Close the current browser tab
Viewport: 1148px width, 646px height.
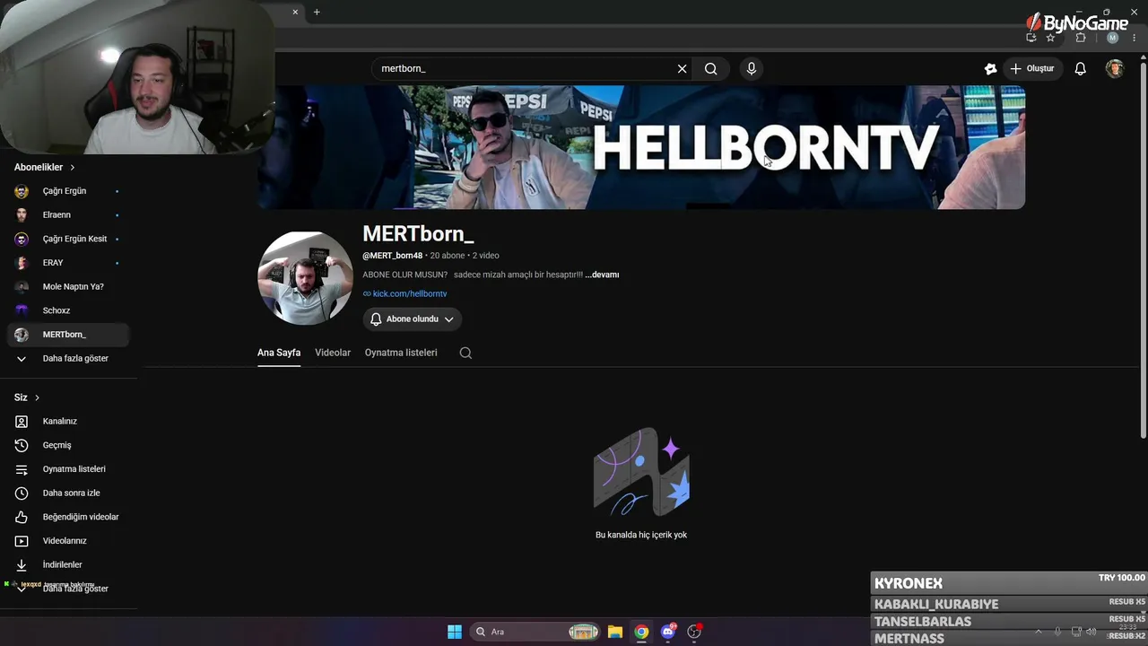coord(295,12)
